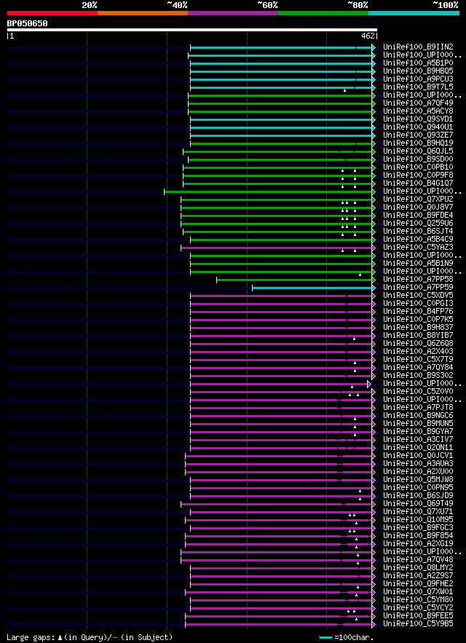This screenshot has height=643, width=466.
Task: Select hit UniRef100_B4FP76
Action: [418, 311]
